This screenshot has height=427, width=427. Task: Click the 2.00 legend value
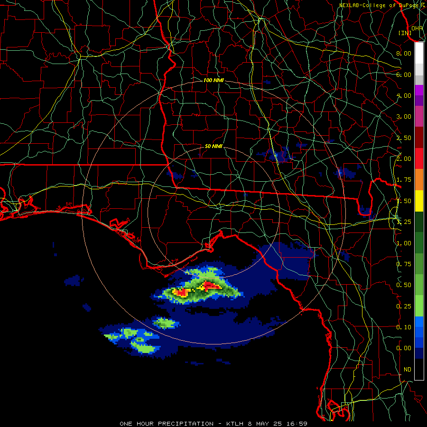(x=404, y=159)
